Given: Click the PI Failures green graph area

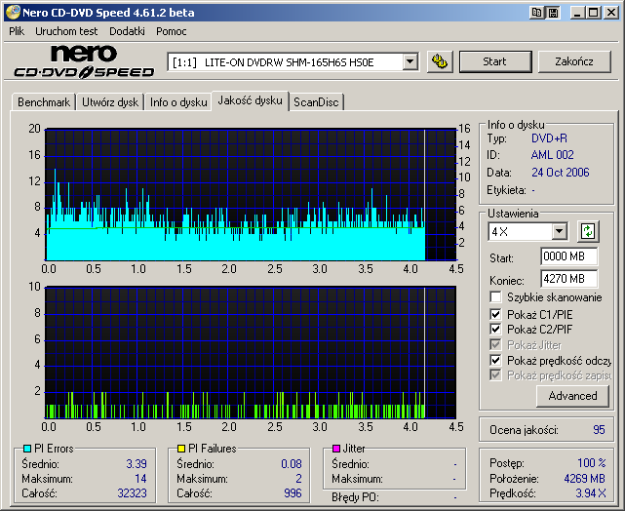Looking at the screenshot, I should pyautogui.click(x=251, y=352).
